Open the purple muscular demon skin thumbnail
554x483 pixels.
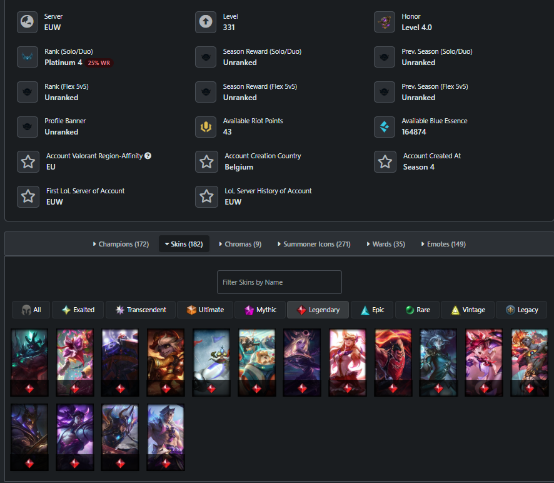(75, 437)
